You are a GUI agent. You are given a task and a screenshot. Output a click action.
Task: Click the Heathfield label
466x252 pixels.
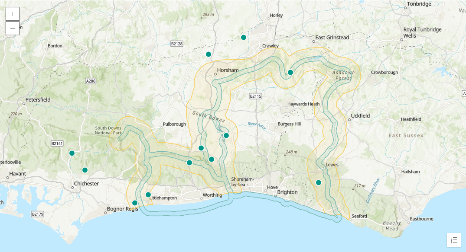[411, 119]
